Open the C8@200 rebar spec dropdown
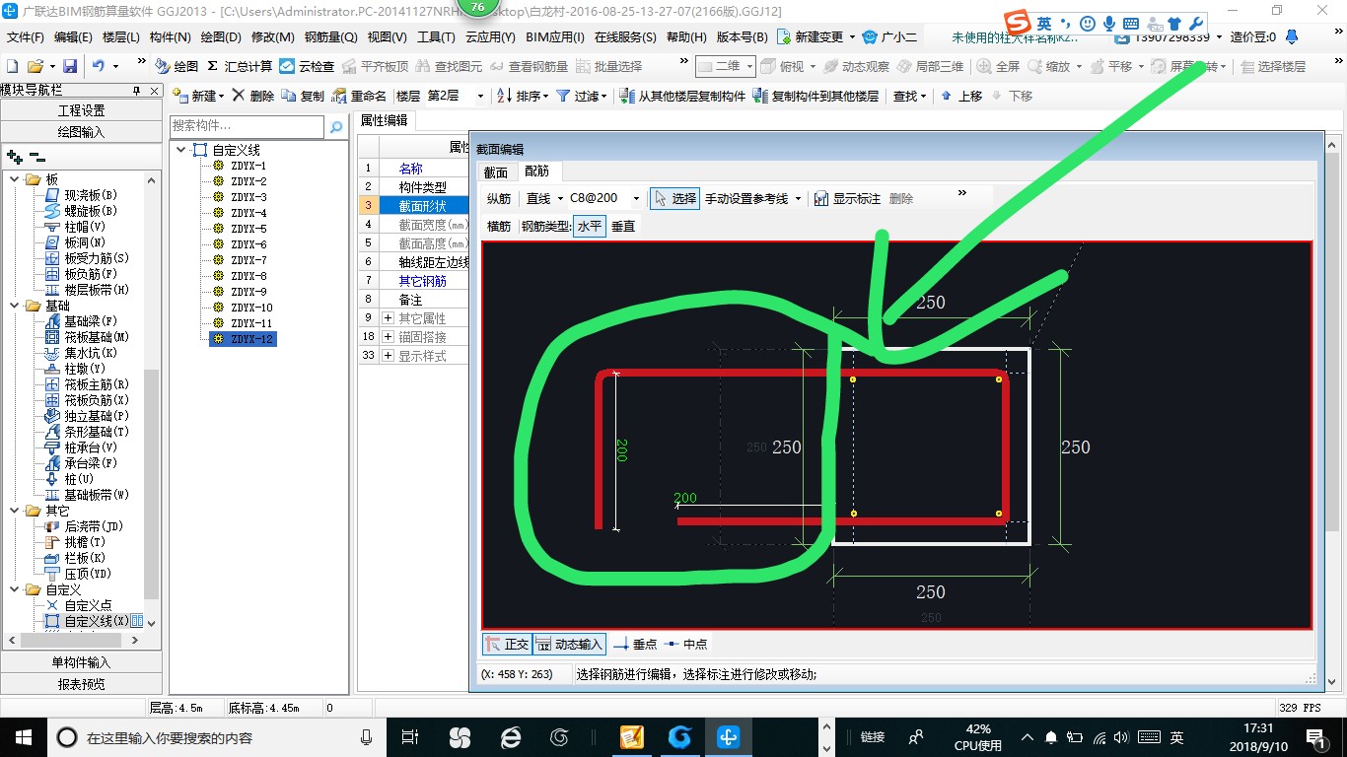This screenshot has height=757, width=1347. [x=636, y=198]
